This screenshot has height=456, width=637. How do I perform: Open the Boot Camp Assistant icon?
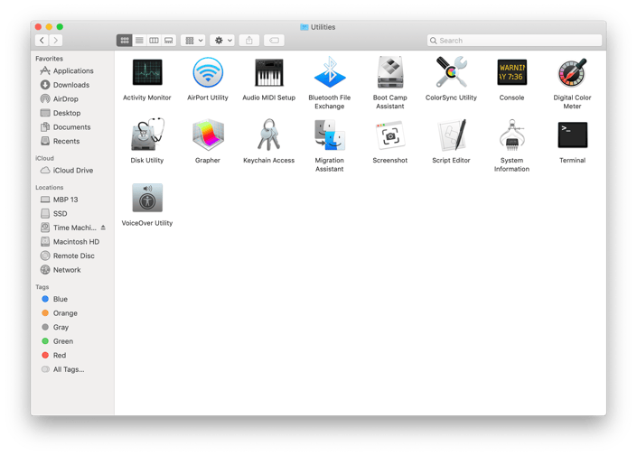(x=390, y=72)
